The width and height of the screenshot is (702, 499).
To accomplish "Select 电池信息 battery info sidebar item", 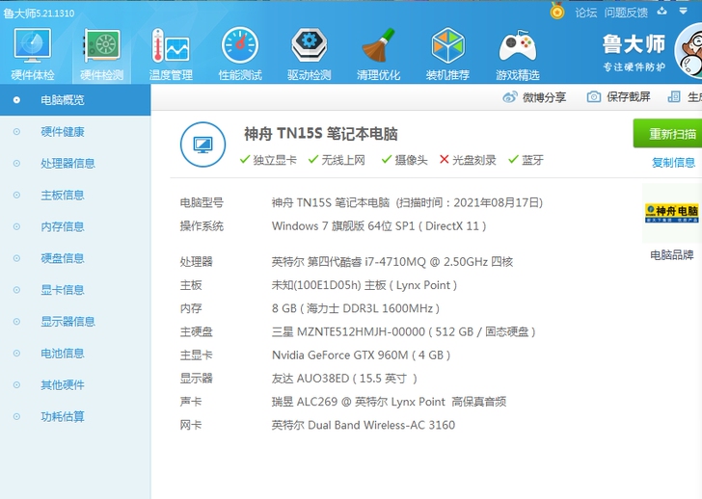I will click(62, 354).
